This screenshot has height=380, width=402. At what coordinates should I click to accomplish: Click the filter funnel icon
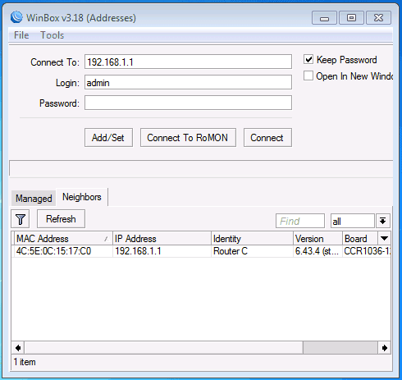(x=20, y=219)
